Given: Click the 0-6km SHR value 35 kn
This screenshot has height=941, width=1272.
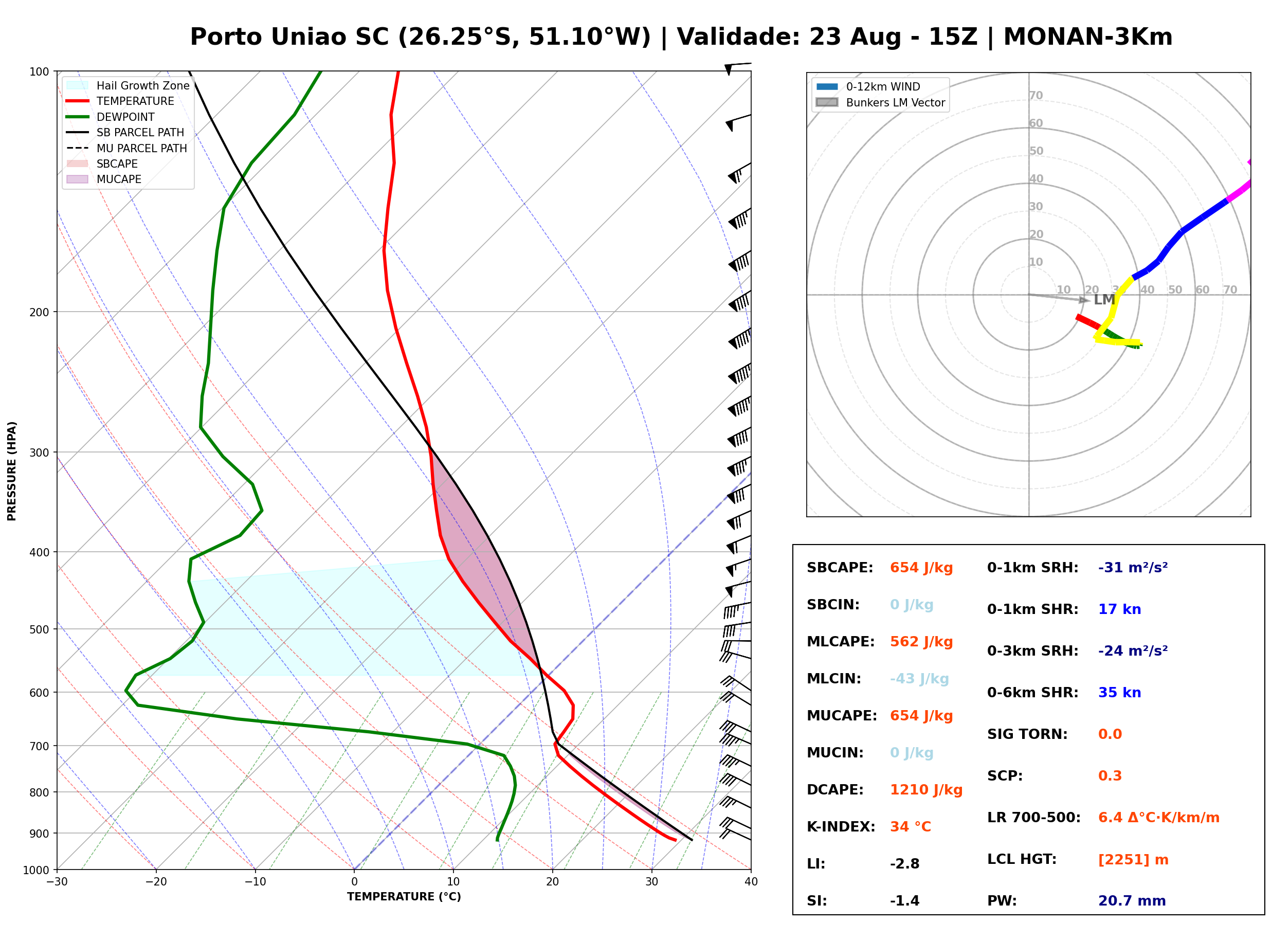Looking at the screenshot, I should 1120,693.
